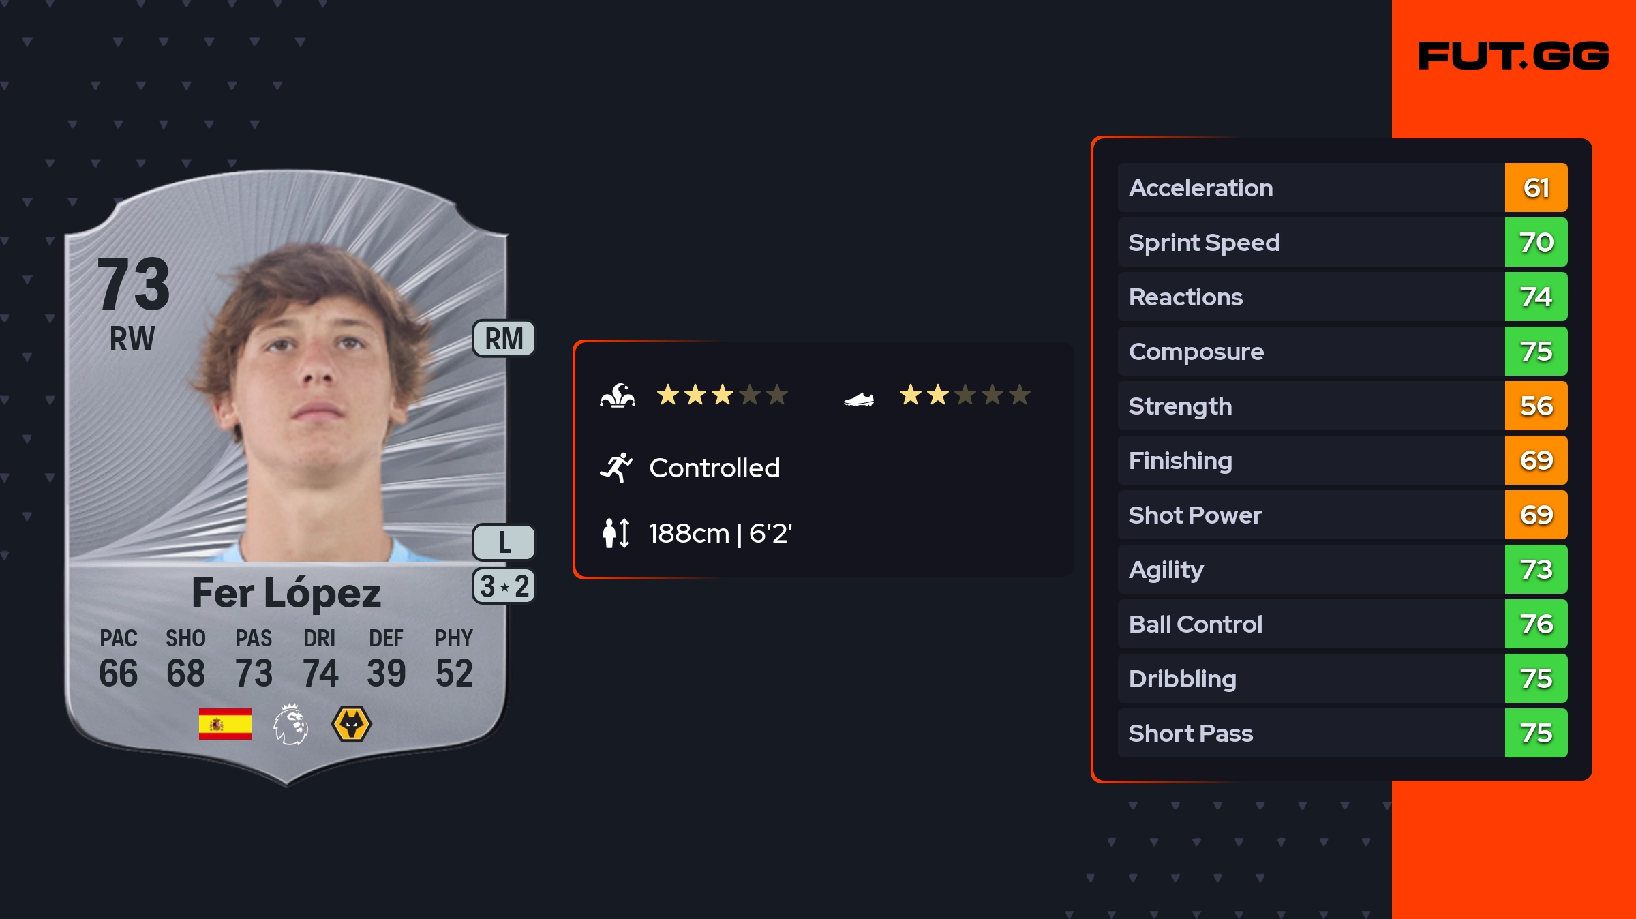The height and width of the screenshot is (919, 1636).
Task: Click the running man AcceleRATE icon
Action: (x=616, y=468)
